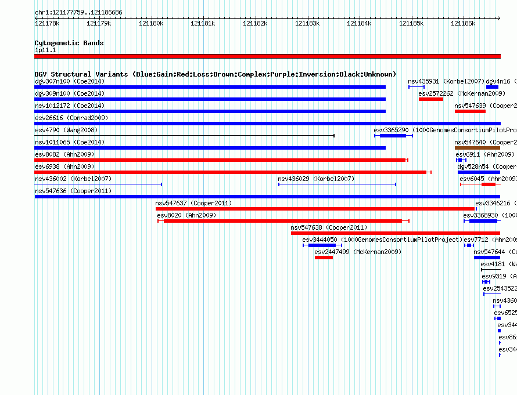Click the nsv1011065 (Coe2014) label
Viewport: 517px width, 395px height.
(70, 142)
